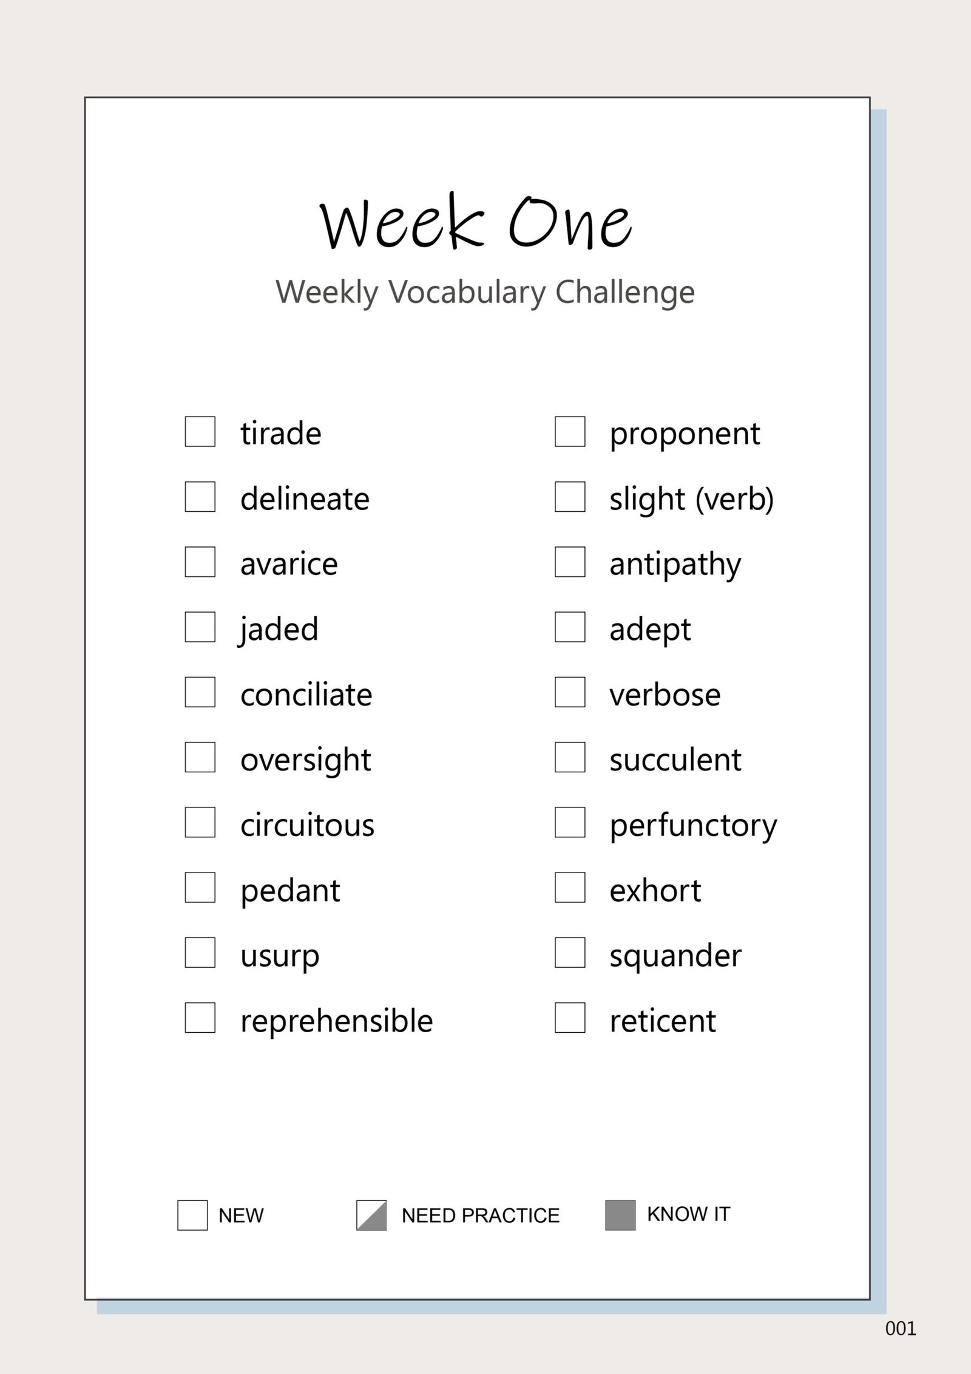Screen dimensions: 971x1374
Task: Click the half-shaded NEED PRACTICE legend box
Action: pyautogui.click(x=371, y=1215)
